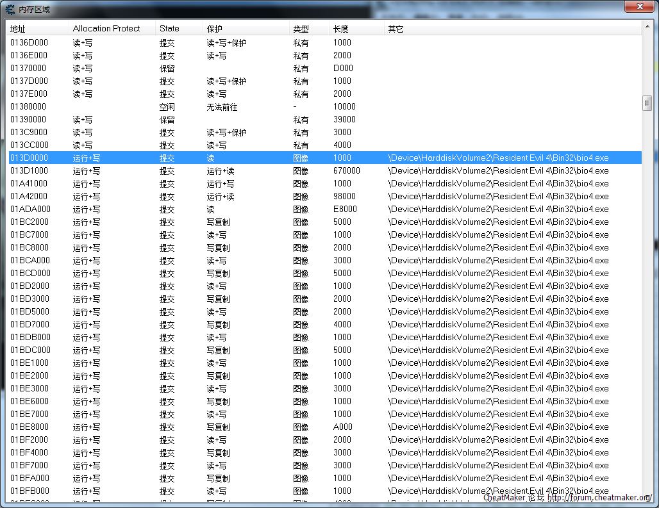This screenshot has width=659, height=508.
Task: Select the region at address 01ADA000
Action: point(30,209)
